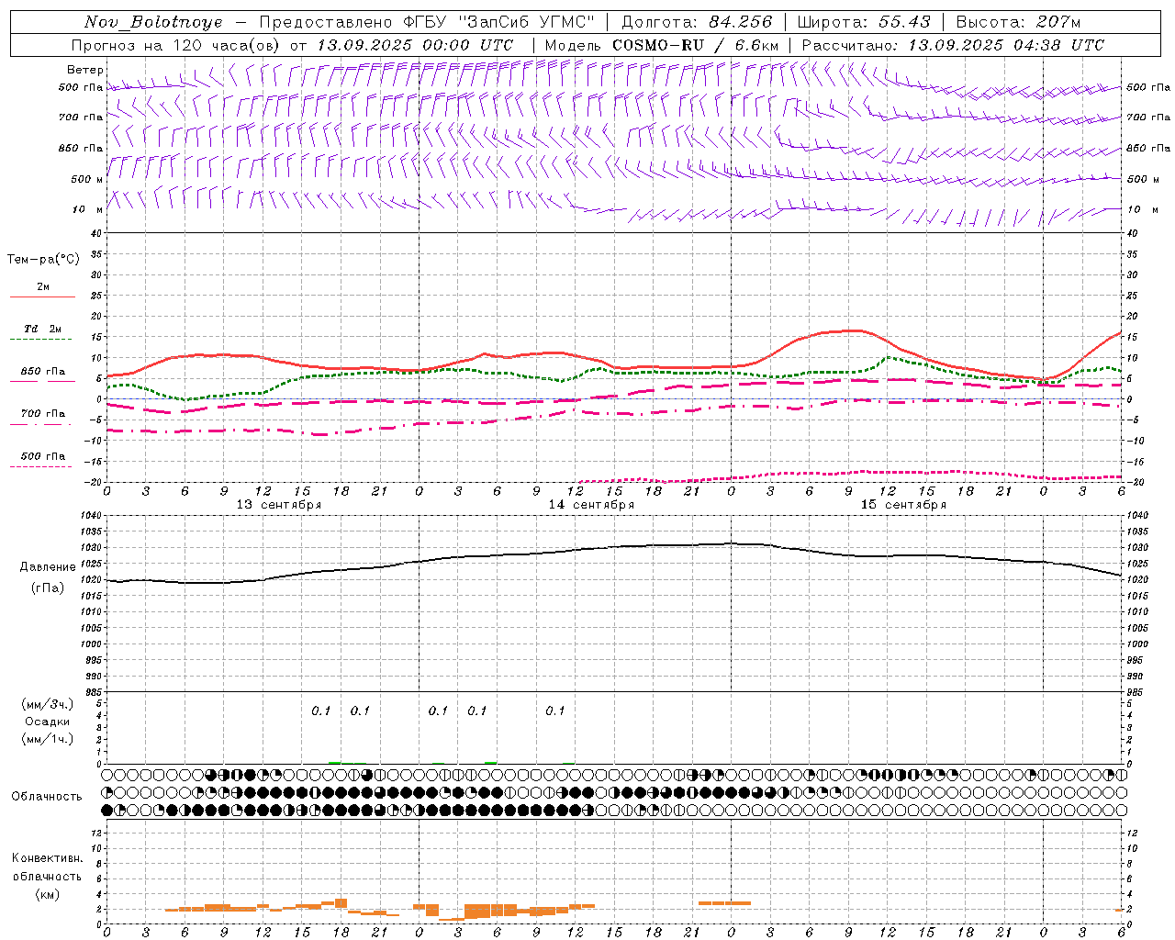Click the 'Модель COSMO-RU / 6.6км' label
The image size is (1175, 940).
click(661, 45)
